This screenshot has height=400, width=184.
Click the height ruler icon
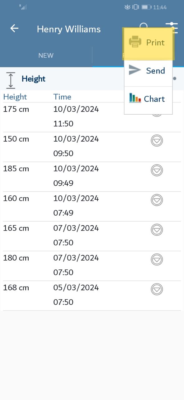11,80
